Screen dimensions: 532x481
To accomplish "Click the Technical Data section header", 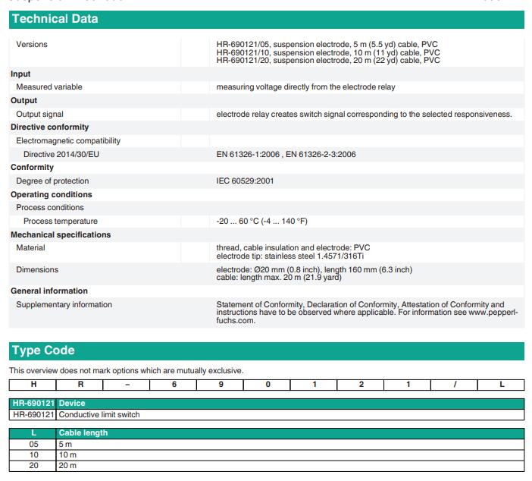I will tap(55, 19).
